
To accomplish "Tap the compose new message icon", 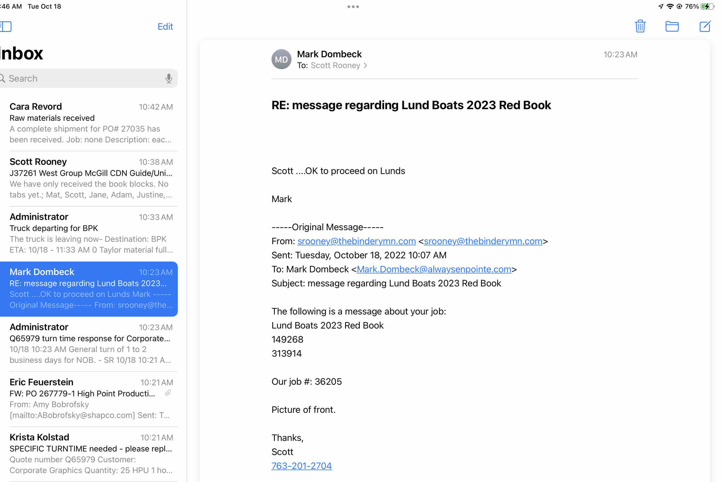I will (705, 26).
